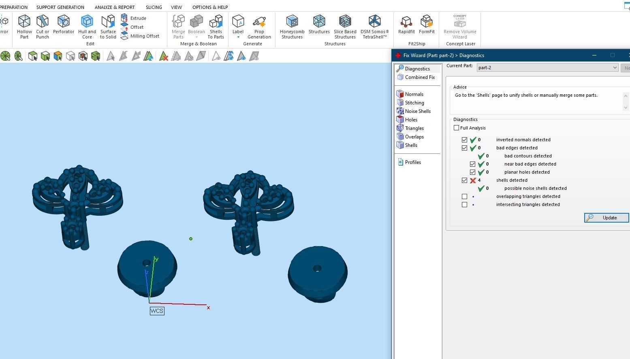Select the right round disc part
The height and width of the screenshot is (359, 630).
[318, 274]
